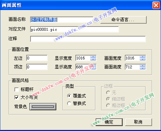Decrease 画面宽度 with the down spinner arrow
The image size is (161, 131).
coord(143,59)
